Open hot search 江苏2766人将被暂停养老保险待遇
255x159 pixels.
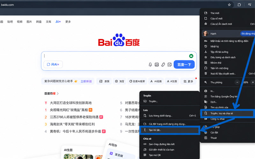pyautogui.click(x=74, y=117)
